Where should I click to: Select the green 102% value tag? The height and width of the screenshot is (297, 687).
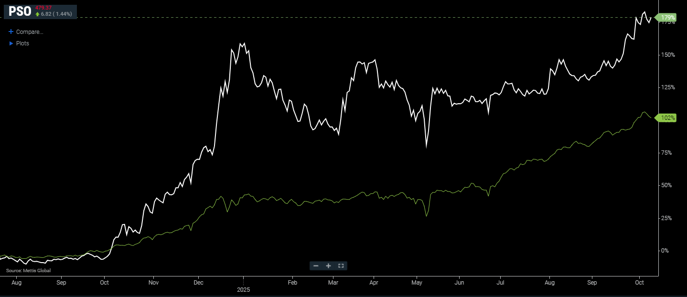668,118
